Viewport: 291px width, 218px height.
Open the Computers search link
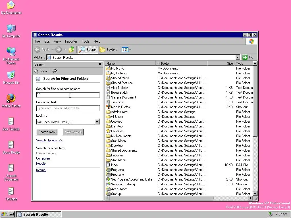click(x=43, y=158)
